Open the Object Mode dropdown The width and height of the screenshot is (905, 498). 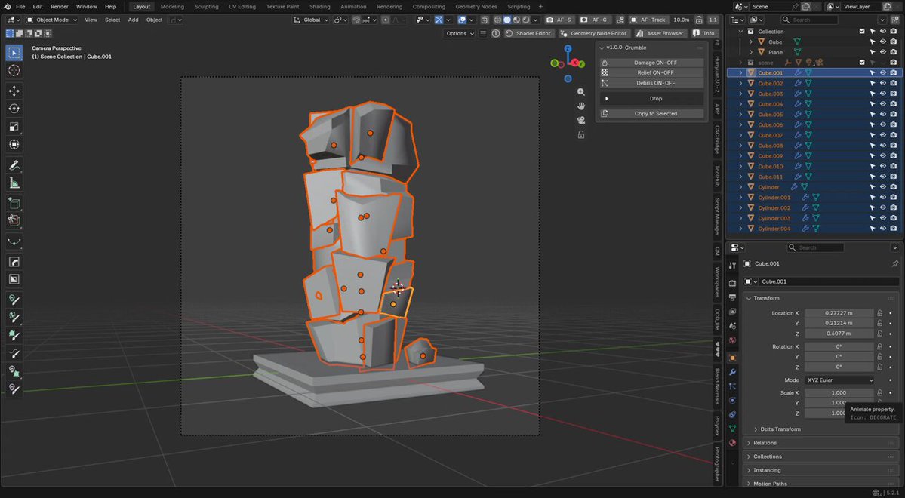tap(52, 20)
